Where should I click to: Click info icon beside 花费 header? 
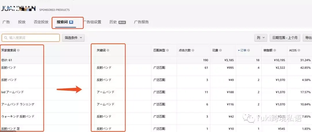click(x=221, y=50)
